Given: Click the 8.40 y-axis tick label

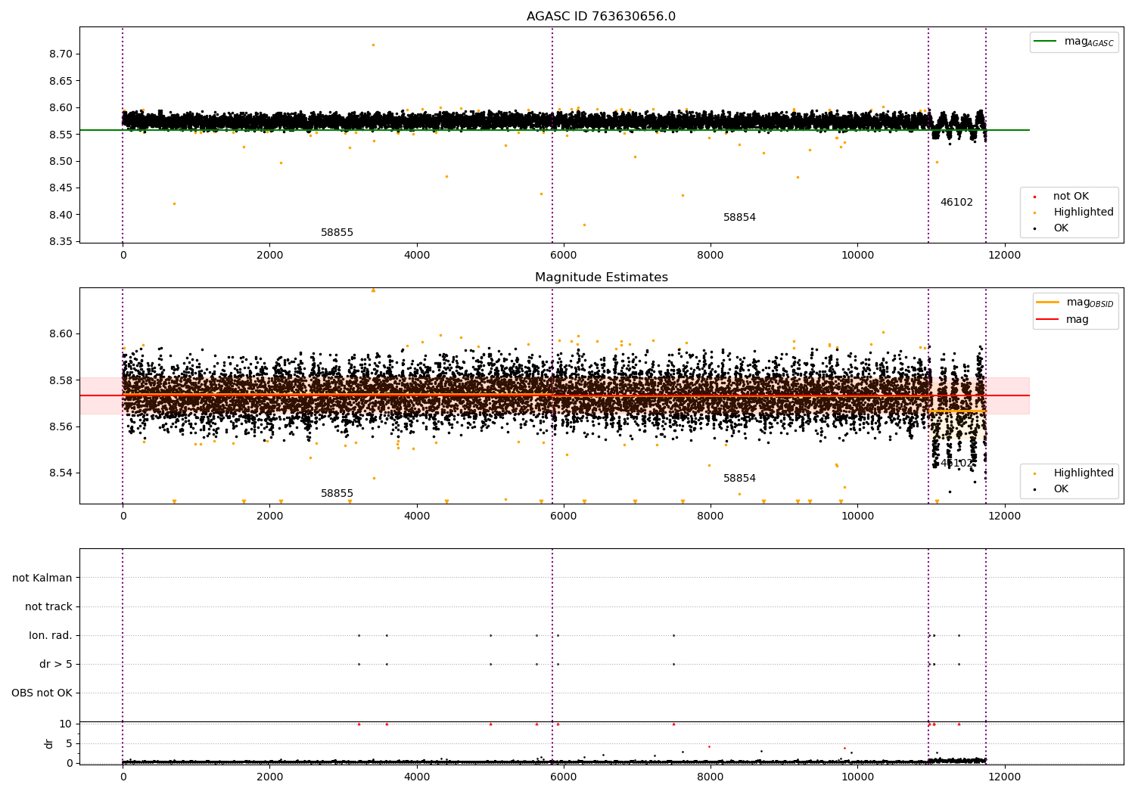Looking at the screenshot, I should (x=62, y=215).
